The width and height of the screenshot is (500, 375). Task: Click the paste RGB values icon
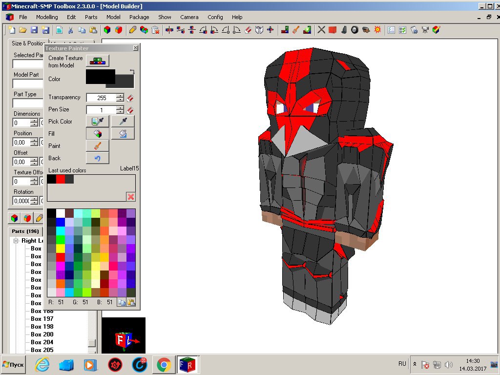tap(131, 302)
